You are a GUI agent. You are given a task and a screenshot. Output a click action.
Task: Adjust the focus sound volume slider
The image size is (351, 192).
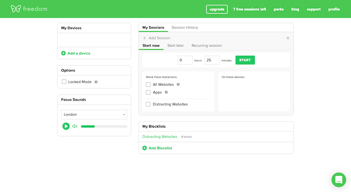[x=104, y=126]
